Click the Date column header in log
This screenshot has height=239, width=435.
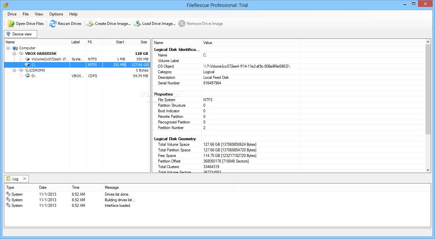pyautogui.click(x=54, y=187)
